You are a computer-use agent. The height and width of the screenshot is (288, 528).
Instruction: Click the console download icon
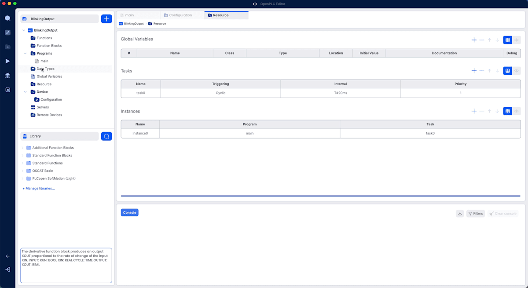tap(460, 214)
